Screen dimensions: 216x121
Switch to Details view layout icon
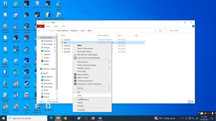click(x=189, y=102)
